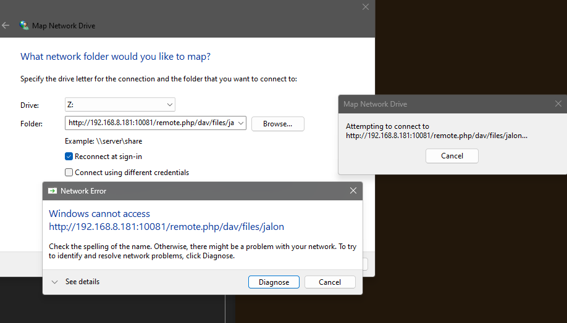Click the failed URL in the error heading
This screenshot has width=567, height=323.
pyautogui.click(x=166, y=227)
